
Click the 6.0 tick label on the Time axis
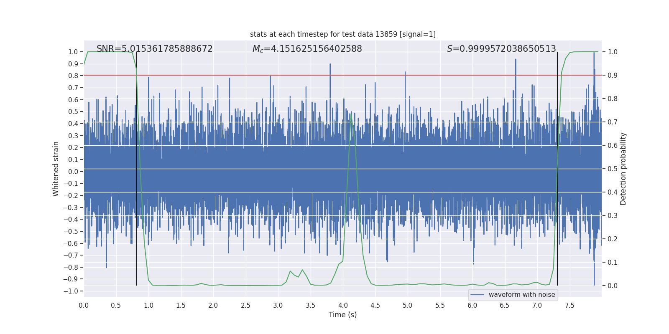click(x=472, y=306)
